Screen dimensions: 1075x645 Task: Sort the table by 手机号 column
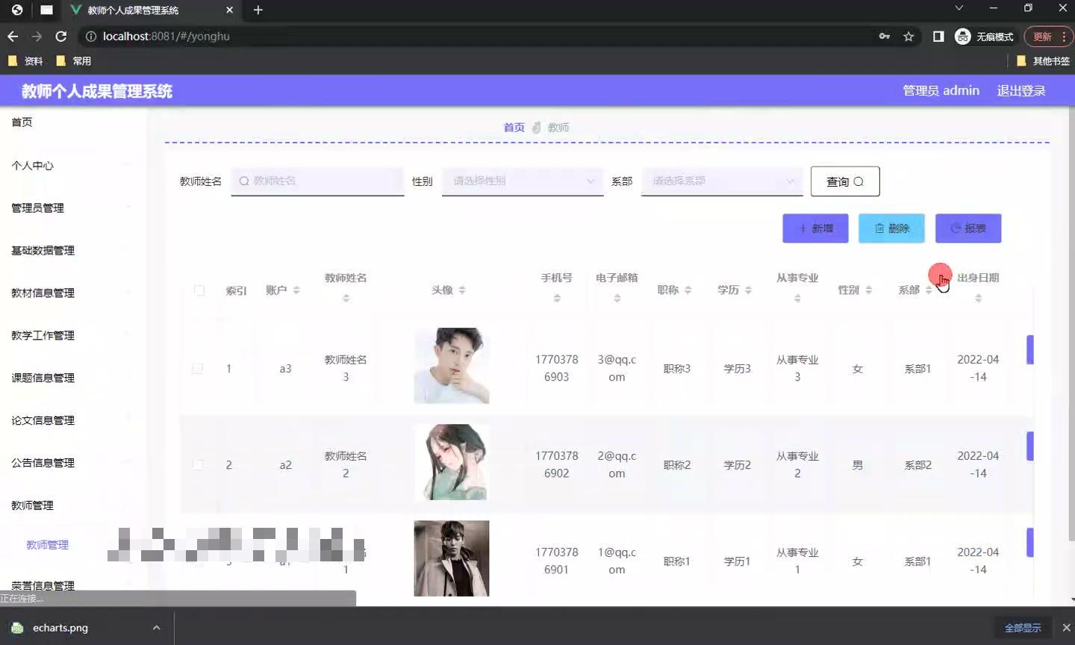click(557, 298)
